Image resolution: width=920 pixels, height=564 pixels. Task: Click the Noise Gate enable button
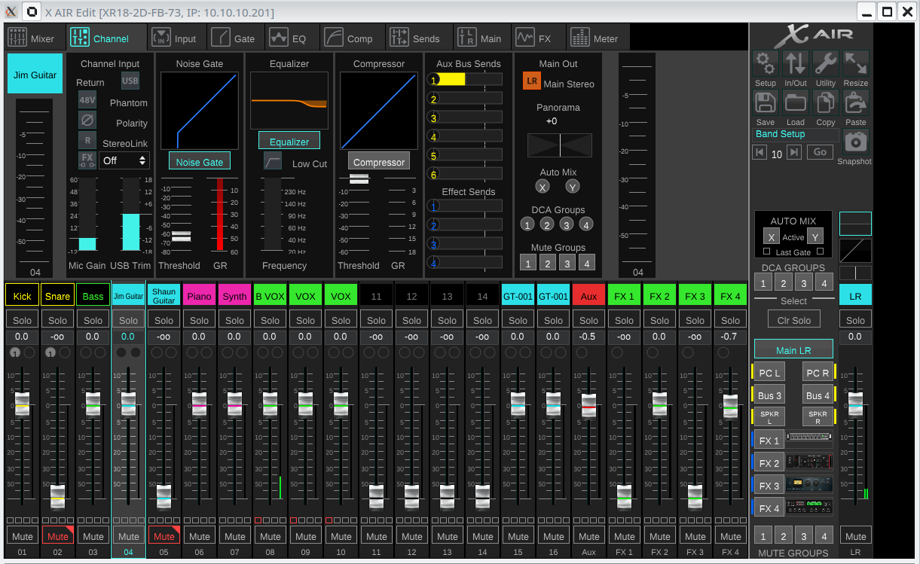199,162
